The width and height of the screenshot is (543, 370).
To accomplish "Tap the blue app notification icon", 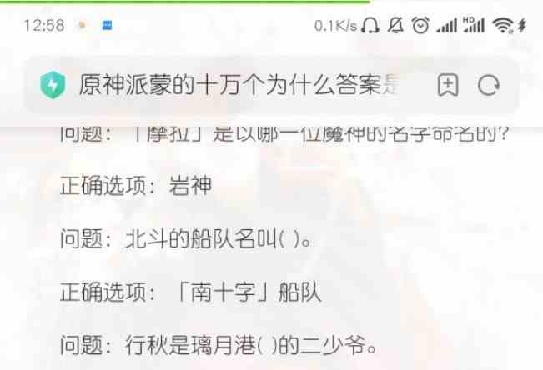I will (x=107, y=25).
